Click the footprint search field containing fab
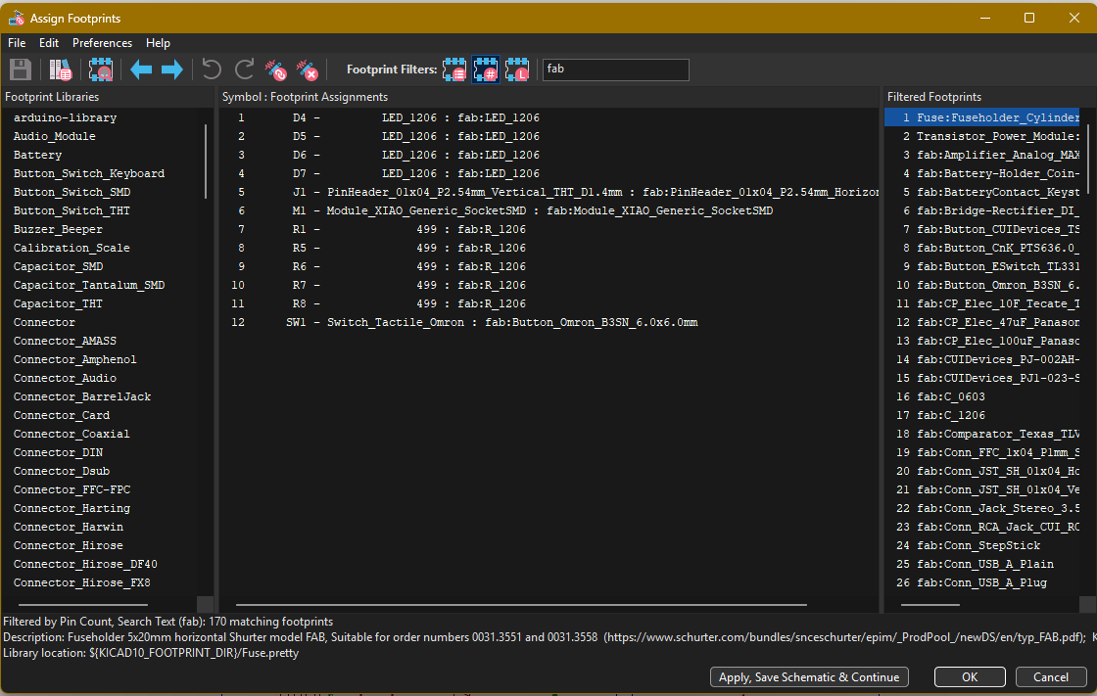Image resolution: width=1097 pixels, height=696 pixels. click(x=616, y=70)
